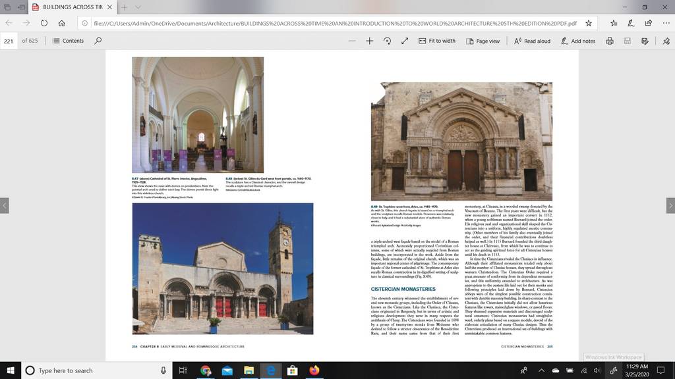Rotate the PDF page
Image resolution: width=675 pixels, height=379 pixels.
[387, 41]
